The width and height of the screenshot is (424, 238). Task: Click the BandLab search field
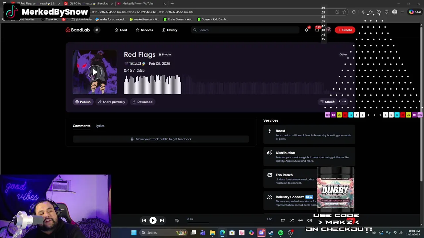(245, 30)
